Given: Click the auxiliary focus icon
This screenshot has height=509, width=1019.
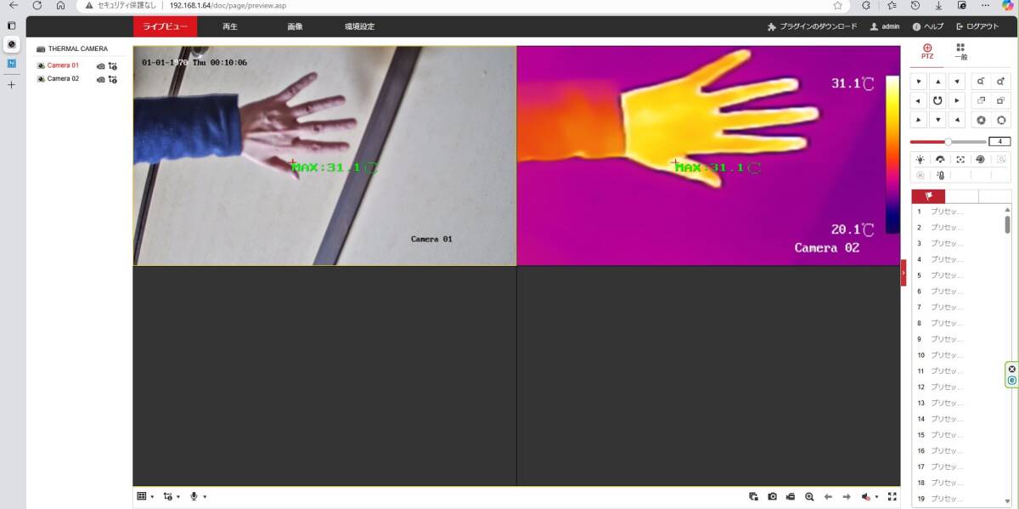Looking at the screenshot, I should pos(960,159).
